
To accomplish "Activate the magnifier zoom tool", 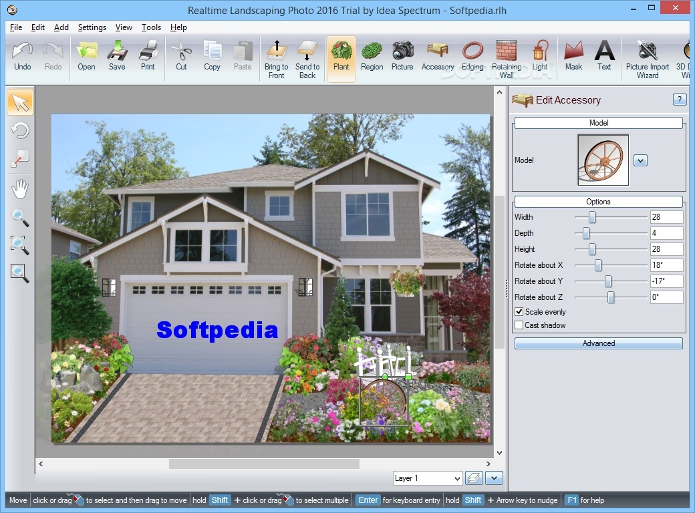I will point(20,218).
